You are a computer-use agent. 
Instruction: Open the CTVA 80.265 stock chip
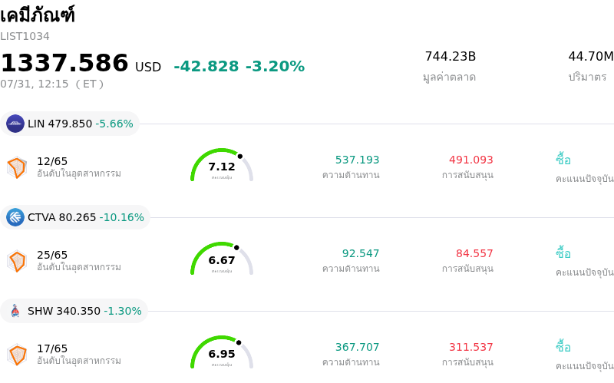(x=75, y=217)
